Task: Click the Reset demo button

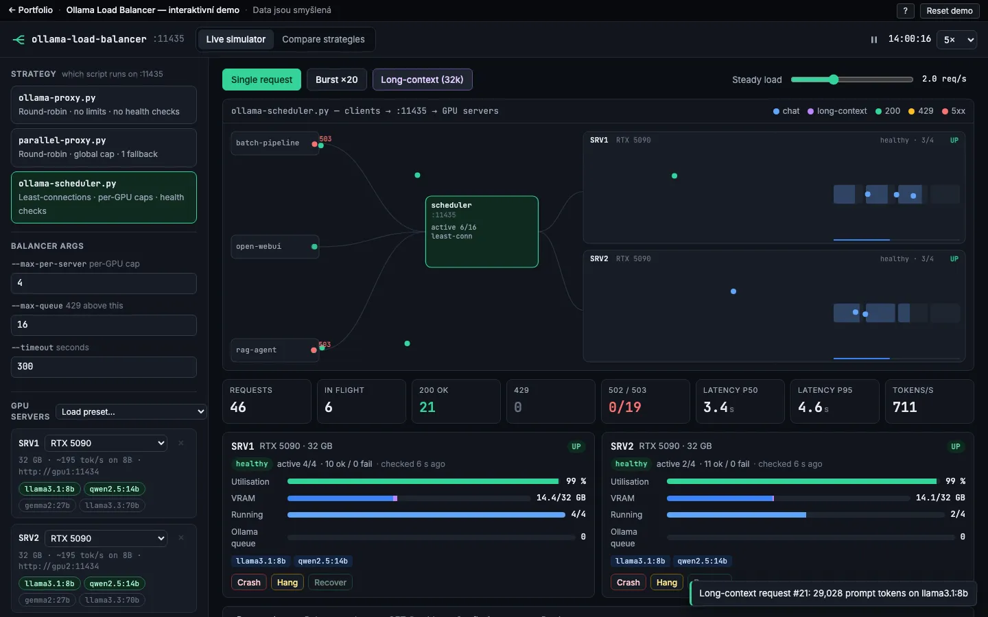Action: [x=950, y=11]
